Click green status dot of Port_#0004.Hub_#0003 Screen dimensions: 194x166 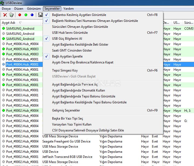[4, 54]
